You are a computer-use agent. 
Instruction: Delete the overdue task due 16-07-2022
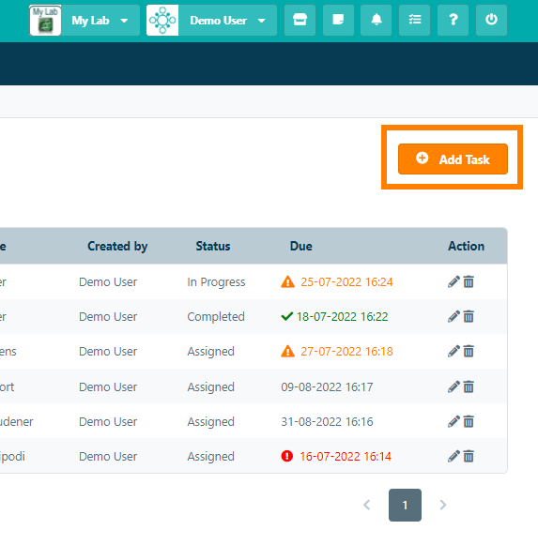pos(469,457)
